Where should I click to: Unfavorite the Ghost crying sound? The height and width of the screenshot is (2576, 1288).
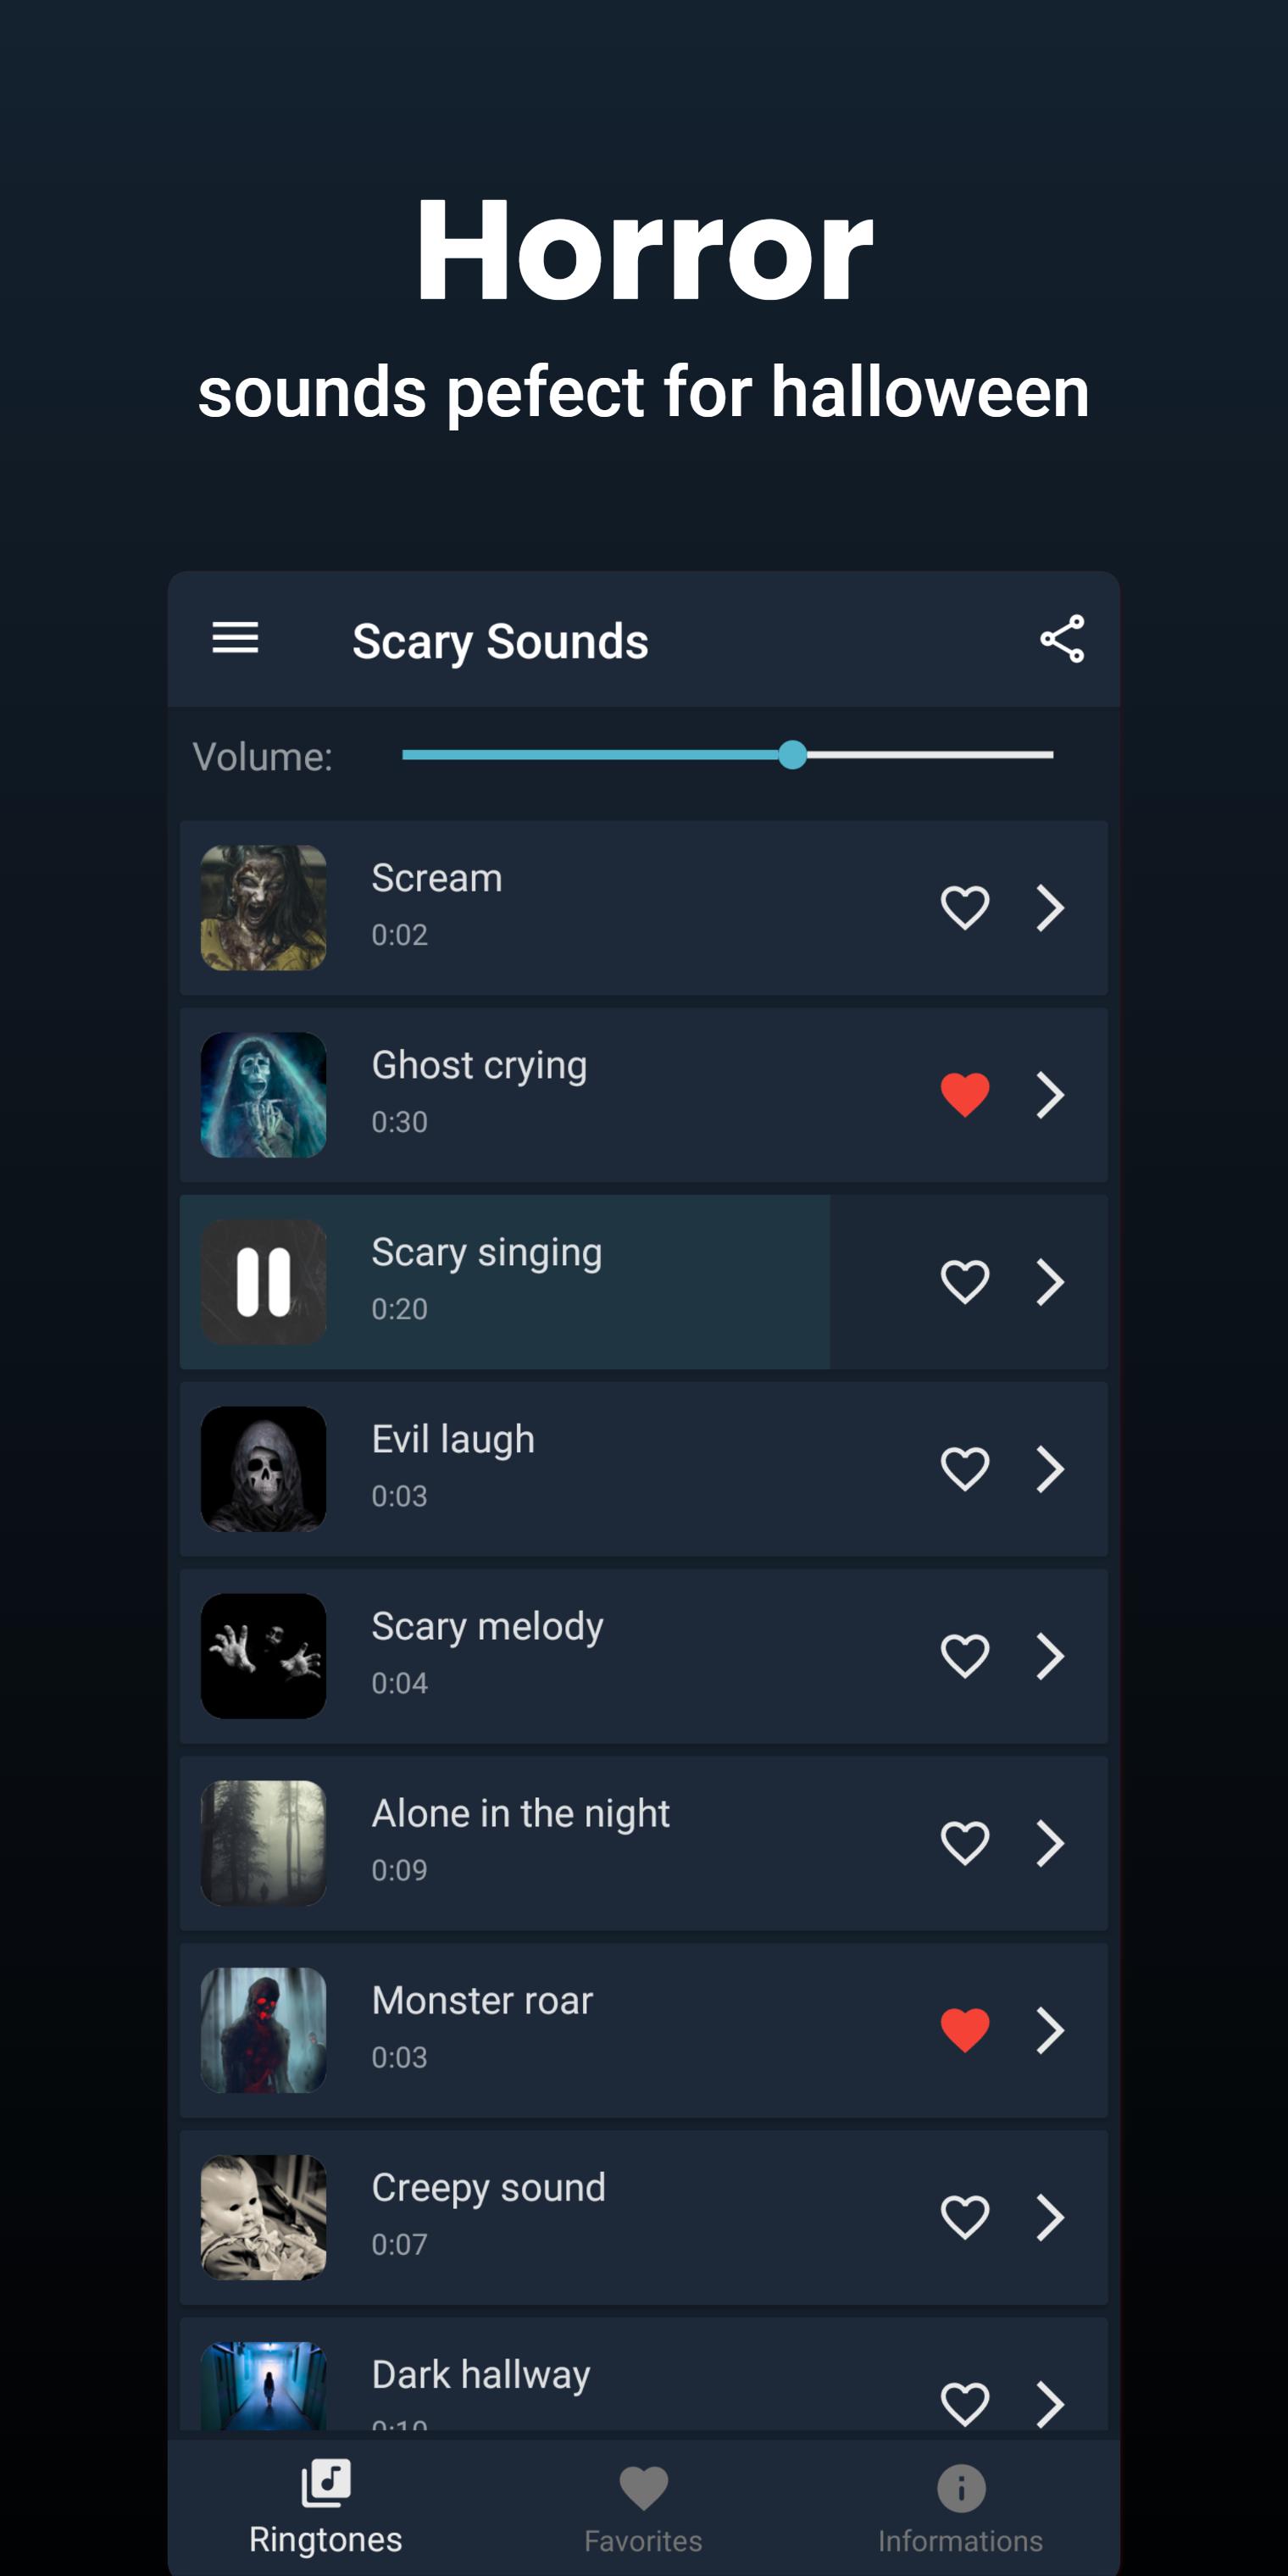965,1095
